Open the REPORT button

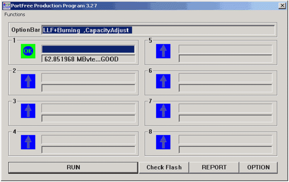[214, 168]
